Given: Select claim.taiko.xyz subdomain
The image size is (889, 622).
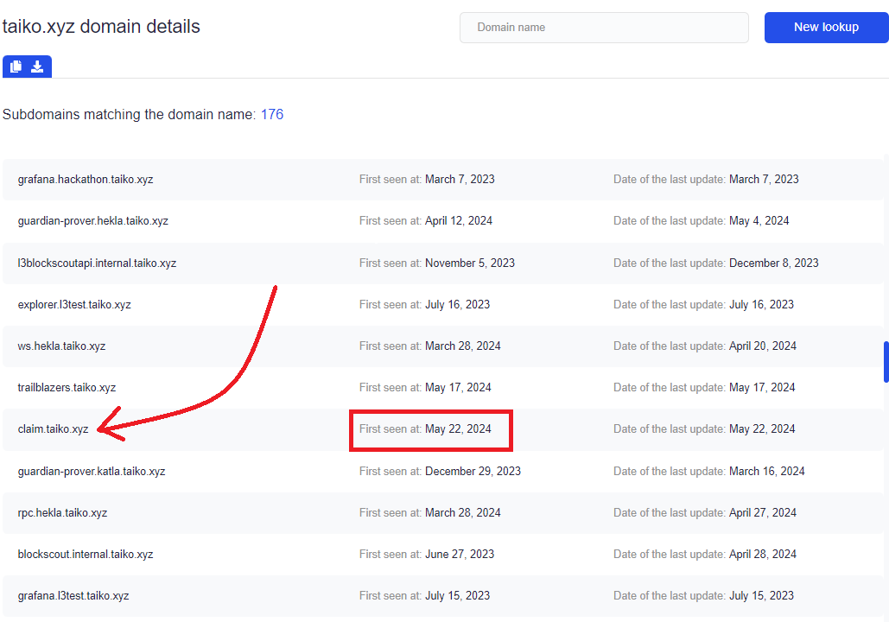Looking at the screenshot, I should (53, 428).
